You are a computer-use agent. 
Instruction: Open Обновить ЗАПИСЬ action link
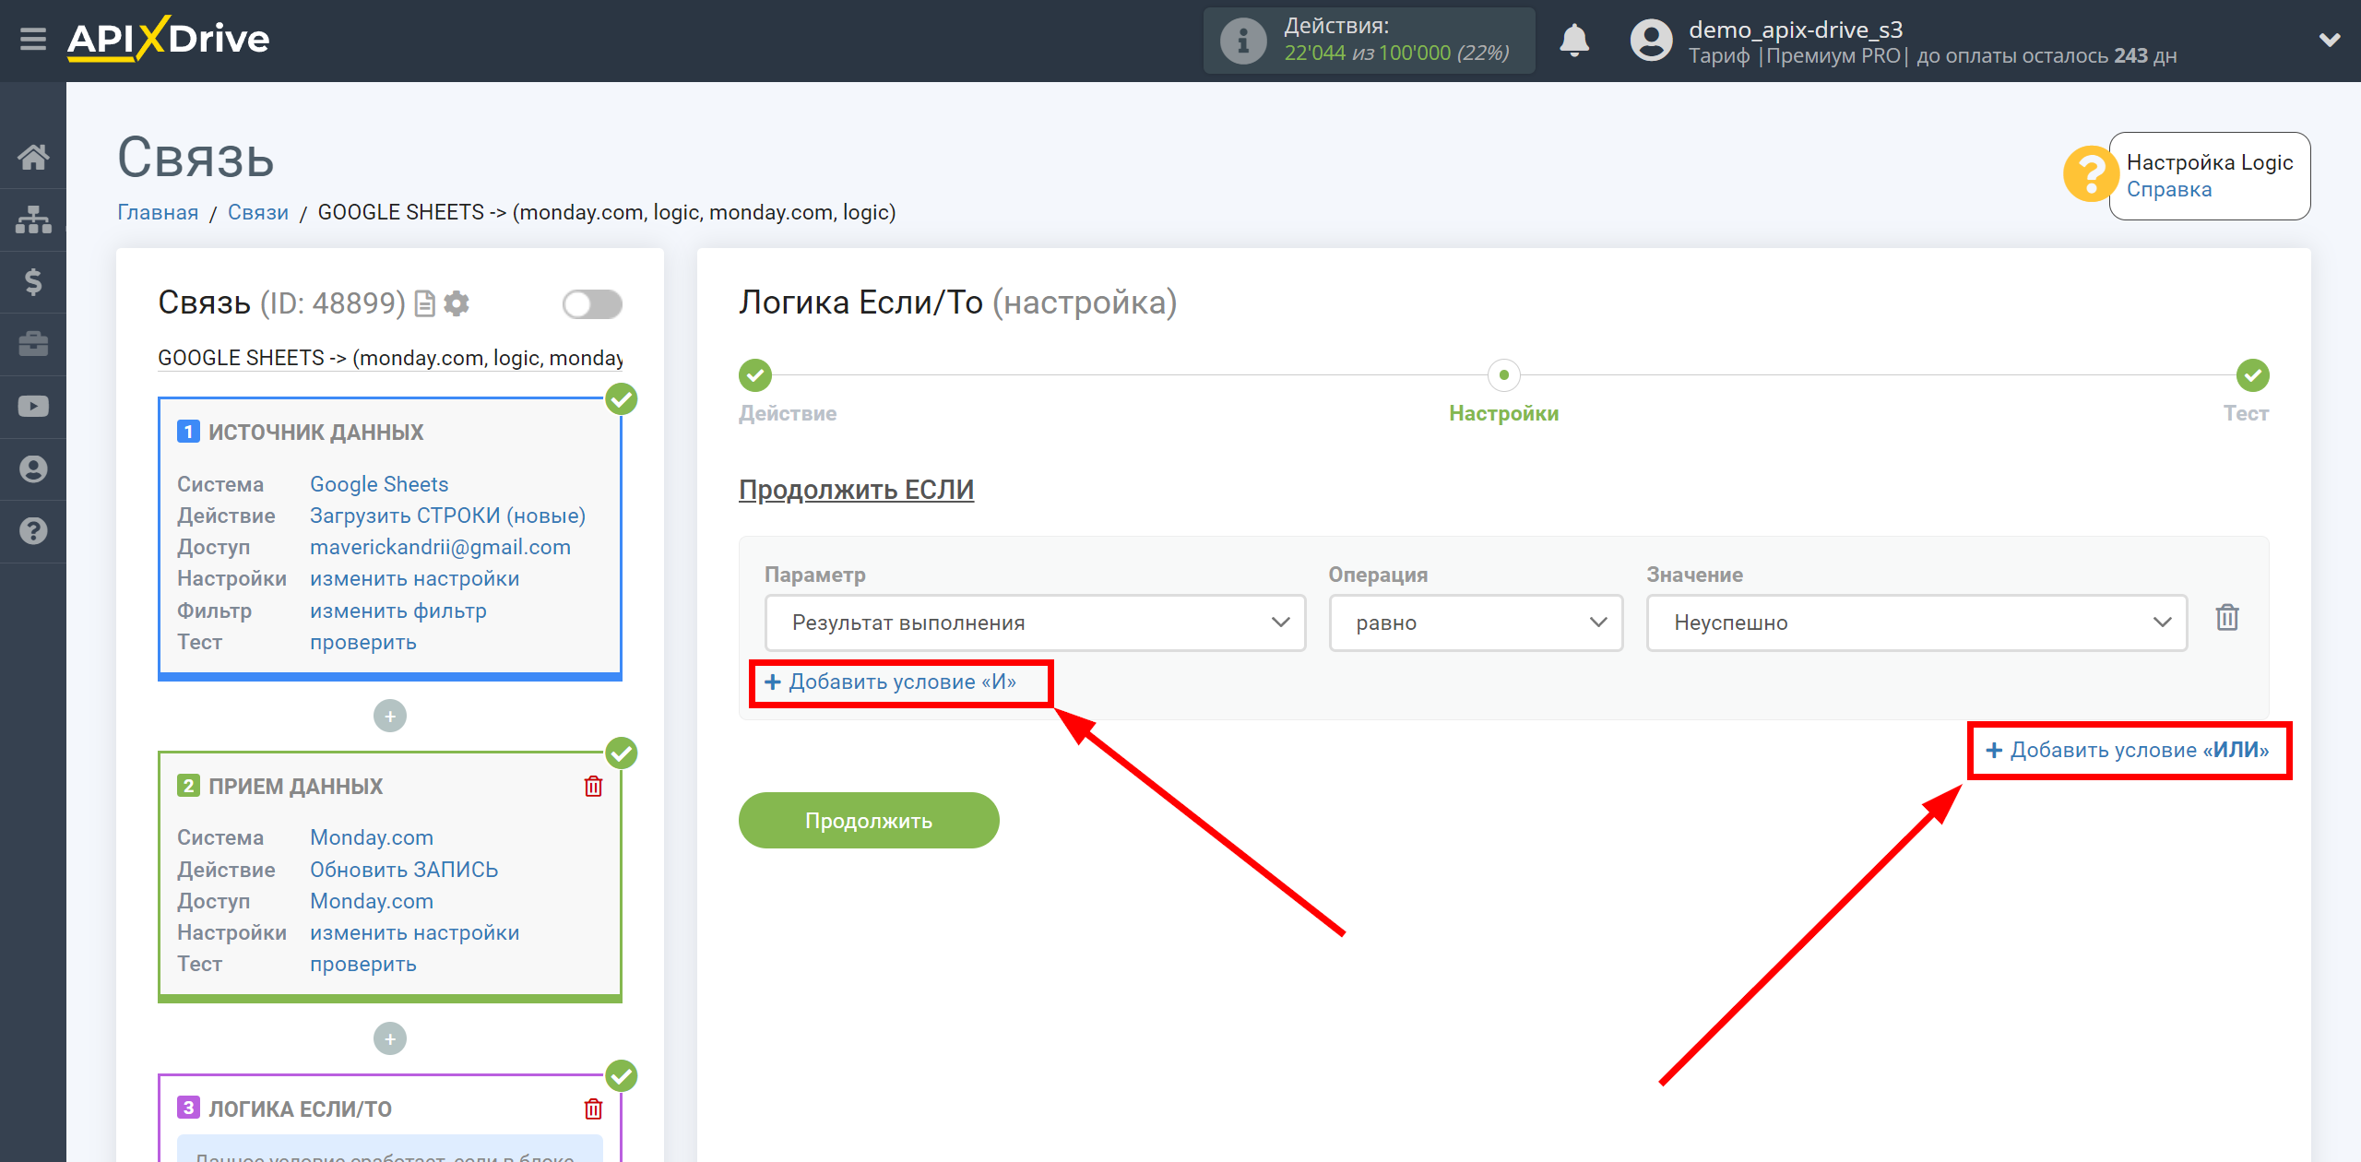tap(404, 870)
